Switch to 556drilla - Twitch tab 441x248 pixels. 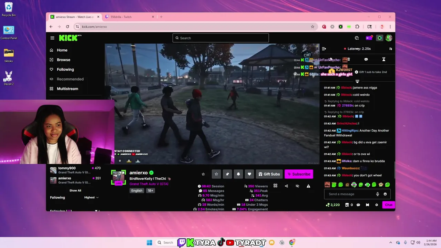129,17
